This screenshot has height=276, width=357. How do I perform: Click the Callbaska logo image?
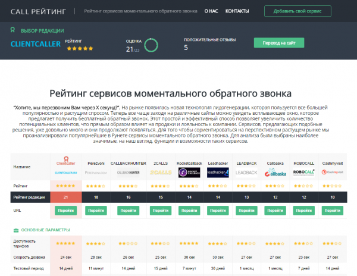(275, 172)
